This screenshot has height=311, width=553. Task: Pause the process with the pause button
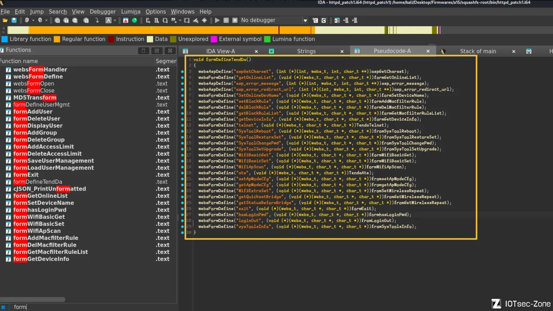tap(226, 20)
